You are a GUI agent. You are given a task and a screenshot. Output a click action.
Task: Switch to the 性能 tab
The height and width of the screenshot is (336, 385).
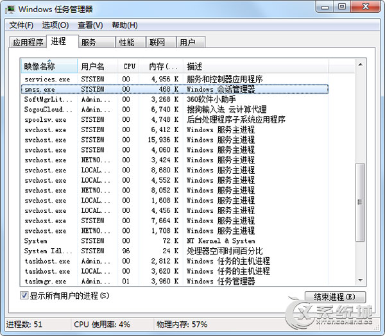[x=131, y=42]
